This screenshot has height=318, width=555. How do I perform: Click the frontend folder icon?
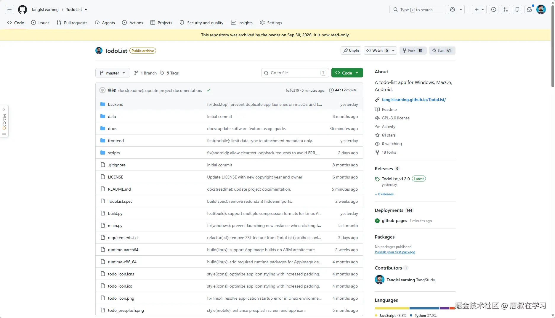[103, 141]
